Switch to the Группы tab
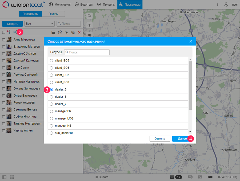Screen dimensions: 240x181 [53, 14]
